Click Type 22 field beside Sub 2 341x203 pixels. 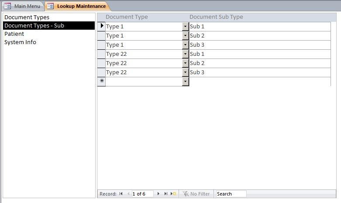pyautogui.click(x=144, y=63)
